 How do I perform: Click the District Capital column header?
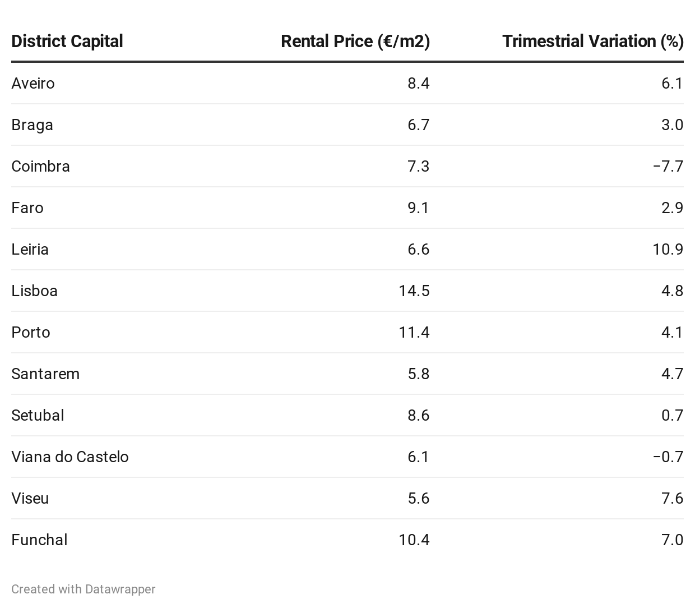click(67, 42)
